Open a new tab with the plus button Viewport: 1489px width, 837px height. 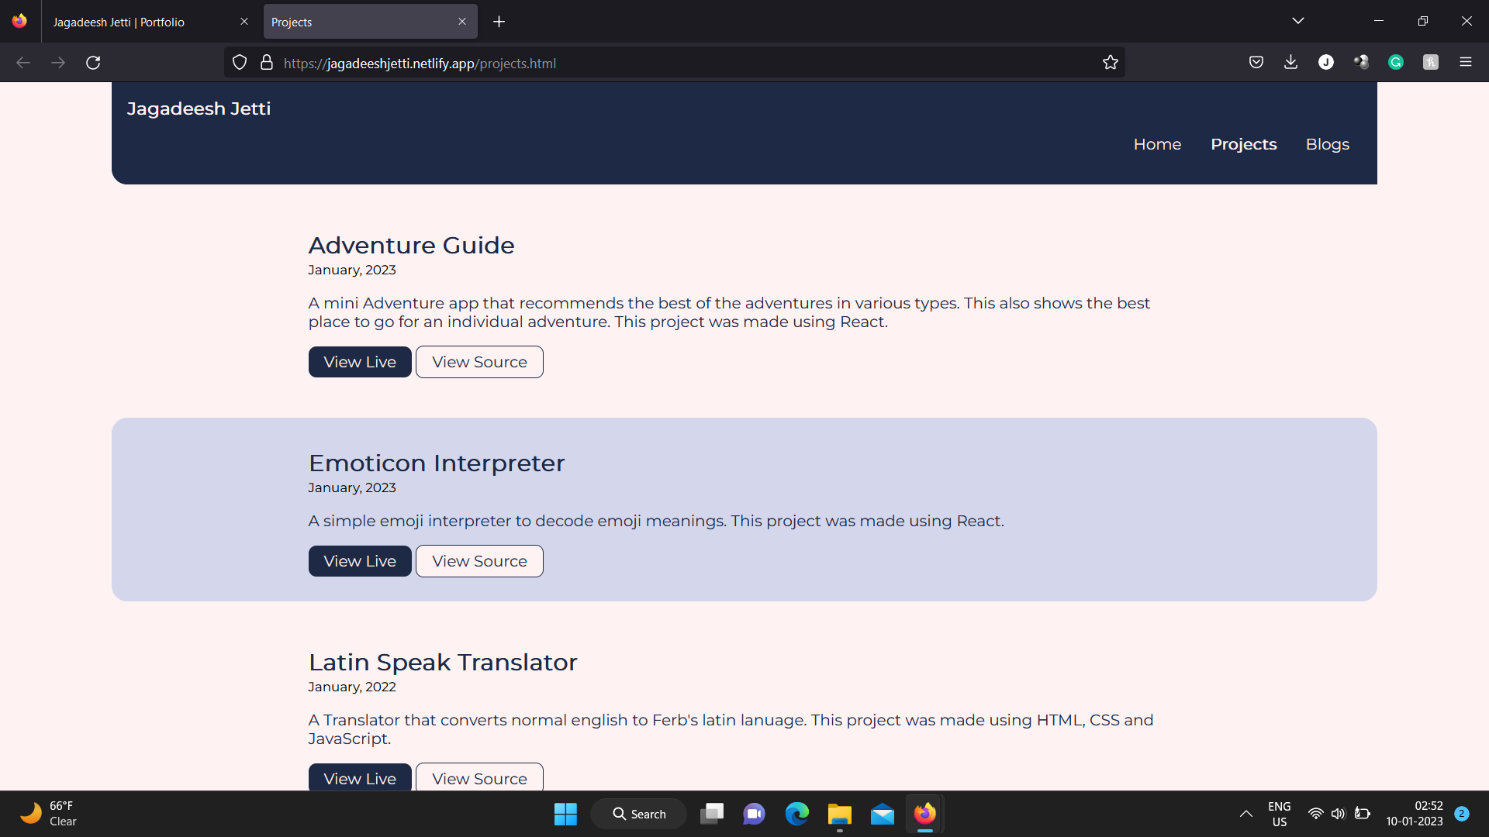[499, 21]
